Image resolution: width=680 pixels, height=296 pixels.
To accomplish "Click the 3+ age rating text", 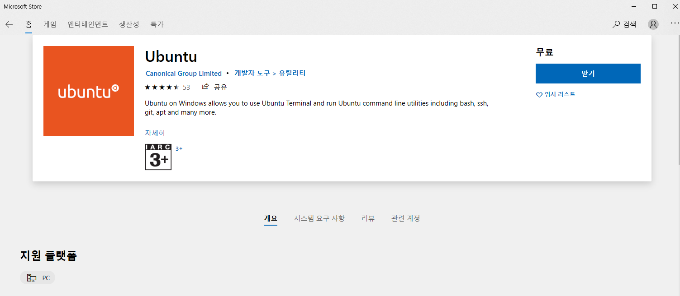I will [x=179, y=148].
